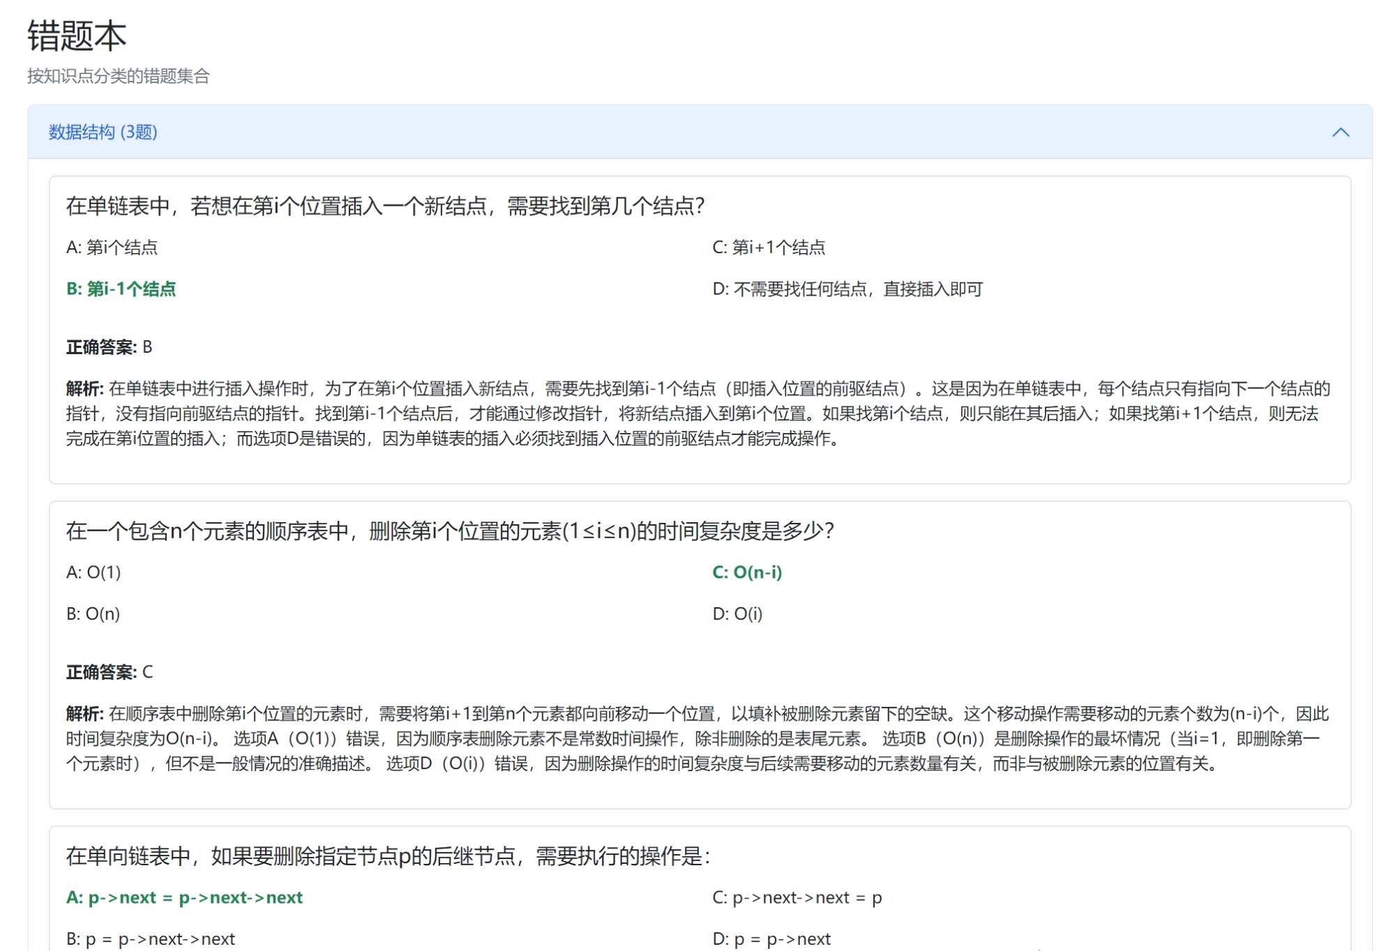The image size is (1395, 951).
Task: Click 正确答案: C label
Action: (109, 672)
